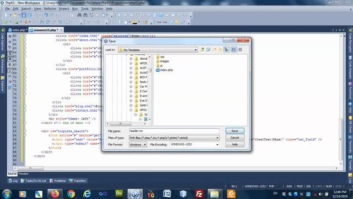Open FileZilla from the taskbar
This screenshot has height=199, width=353.
point(199,194)
